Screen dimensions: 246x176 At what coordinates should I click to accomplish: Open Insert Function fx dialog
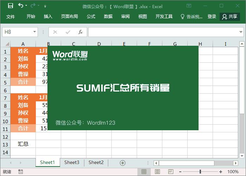click(x=80, y=32)
